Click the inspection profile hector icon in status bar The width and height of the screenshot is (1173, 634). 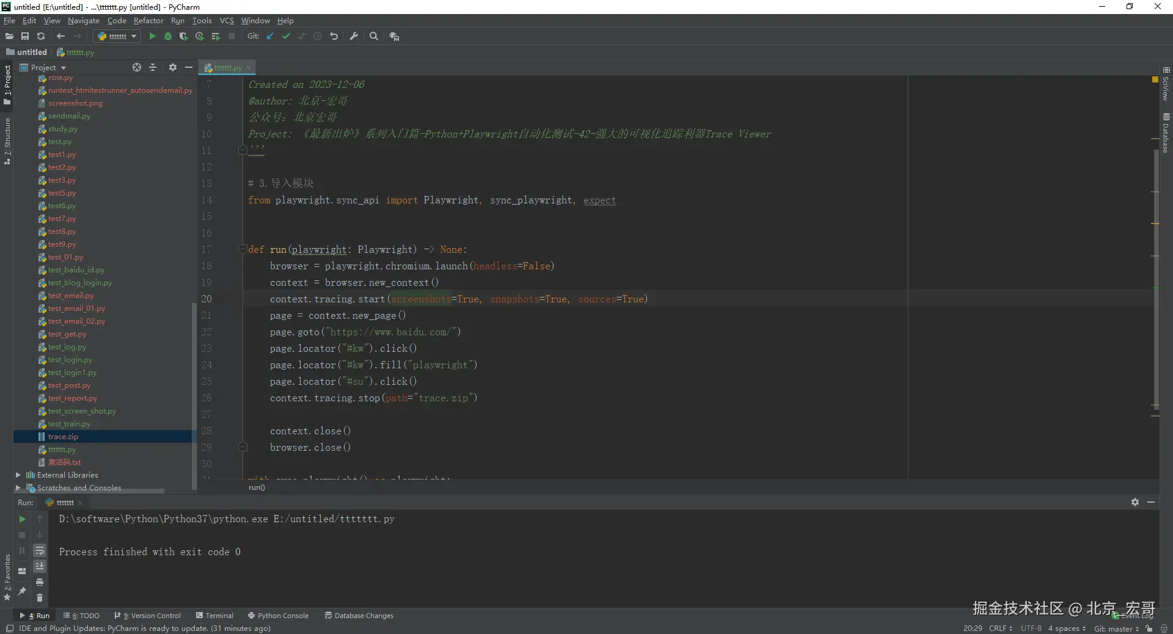coord(1164,629)
